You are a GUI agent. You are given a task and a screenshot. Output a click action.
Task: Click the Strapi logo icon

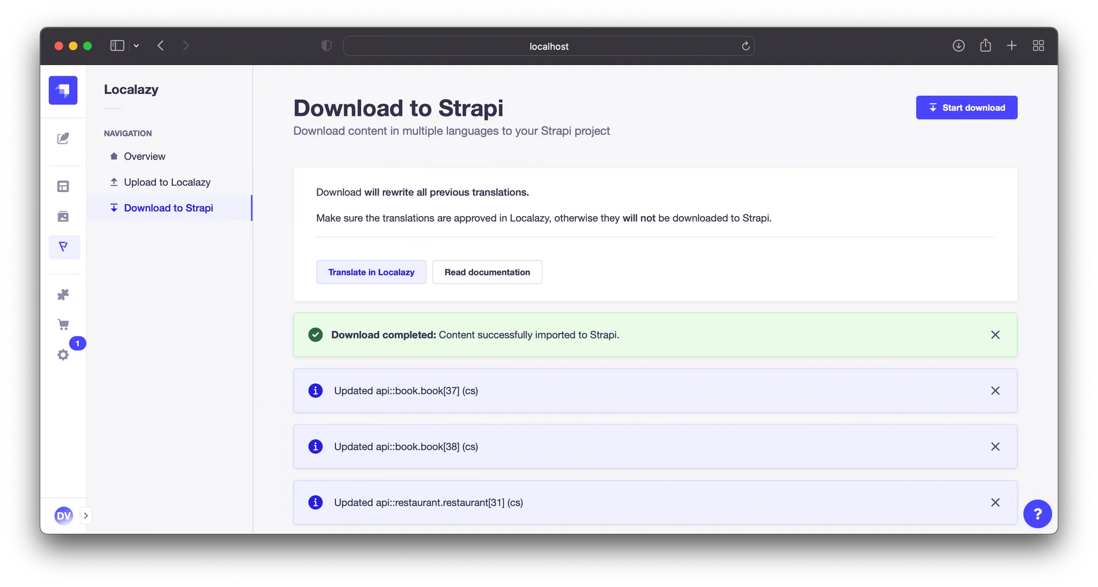pos(63,90)
